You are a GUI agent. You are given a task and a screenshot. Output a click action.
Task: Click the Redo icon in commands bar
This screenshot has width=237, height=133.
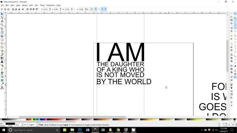[231, 39]
